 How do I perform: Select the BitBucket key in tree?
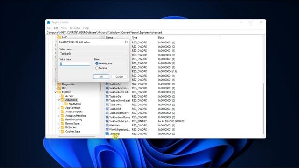click(71, 127)
